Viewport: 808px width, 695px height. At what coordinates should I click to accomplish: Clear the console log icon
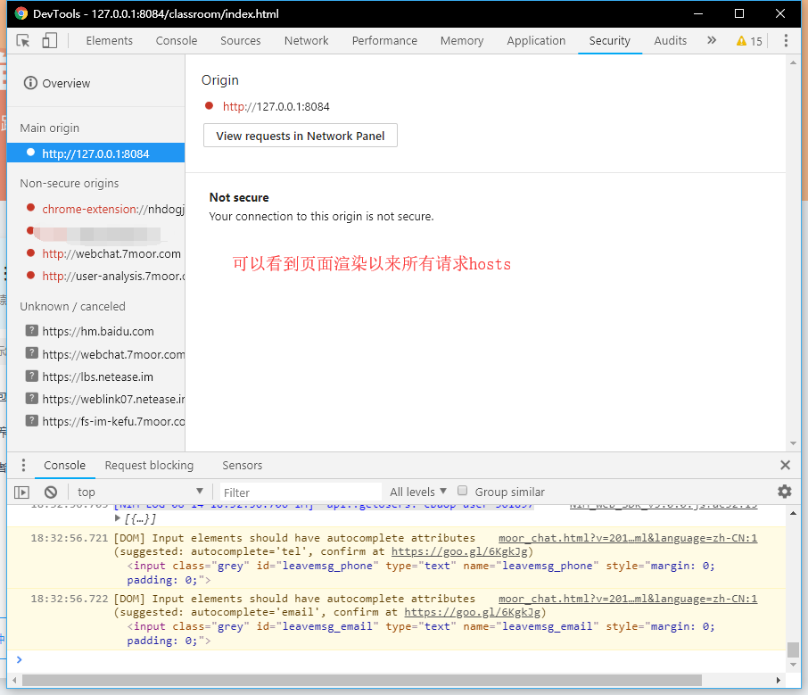click(x=51, y=492)
